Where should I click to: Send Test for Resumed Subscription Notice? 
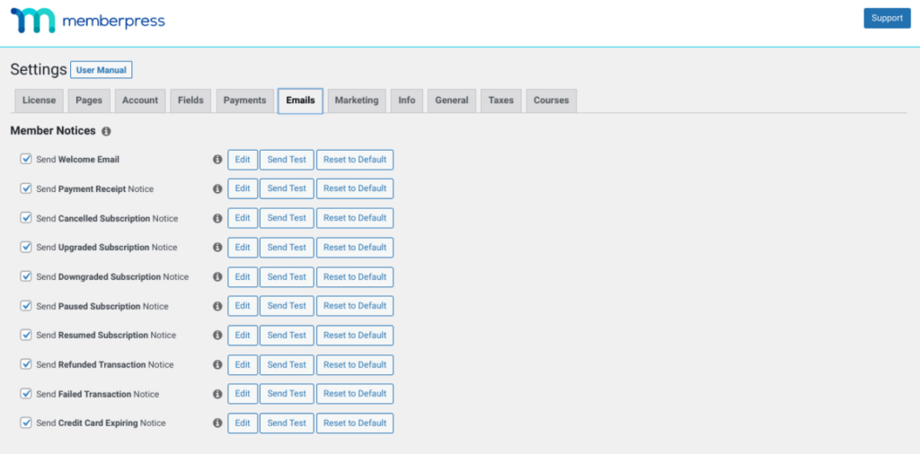click(287, 335)
